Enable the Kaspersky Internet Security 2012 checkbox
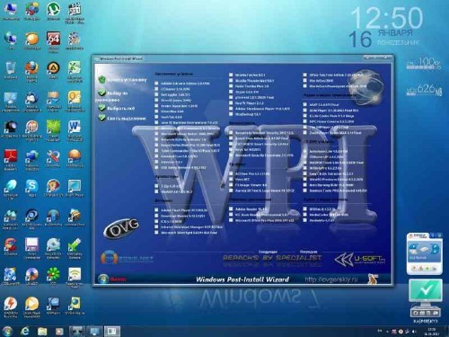The width and height of the screenshot is (449, 337). pyautogui.click(x=231, y=132)
